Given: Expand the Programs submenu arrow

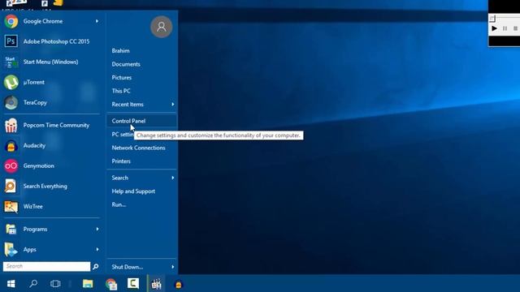Looking at the screenshot, I should pyautogui.click(x=97, y=229).
